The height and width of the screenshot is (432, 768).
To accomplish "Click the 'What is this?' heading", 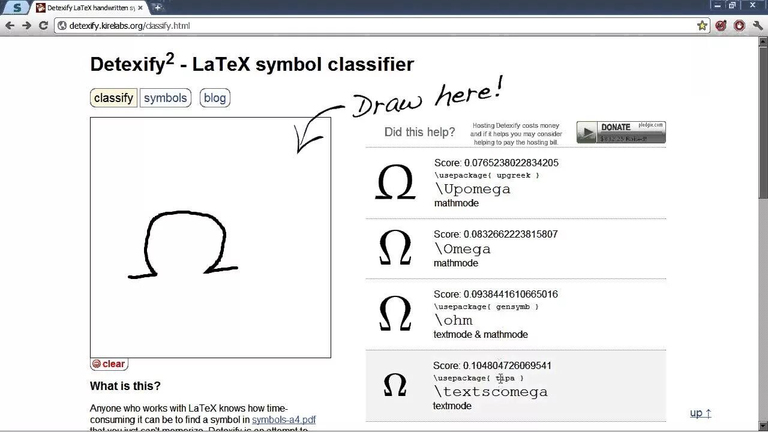I will pyautogui.click(x=125, y=386).
